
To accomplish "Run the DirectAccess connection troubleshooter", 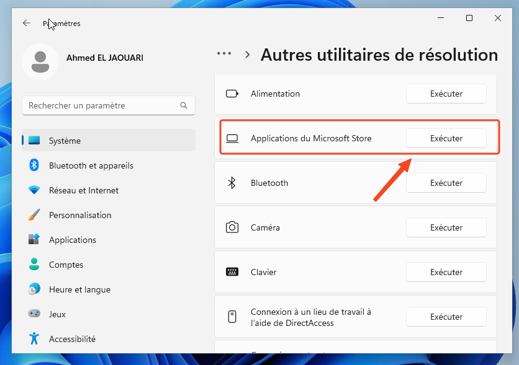I will (446, 317).
